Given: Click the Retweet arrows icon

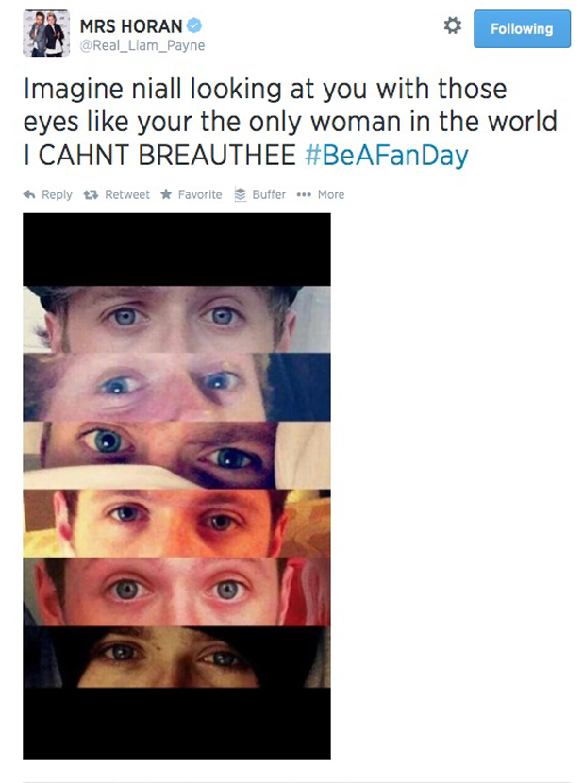Looking at the screenshot, I should [91, 194].
